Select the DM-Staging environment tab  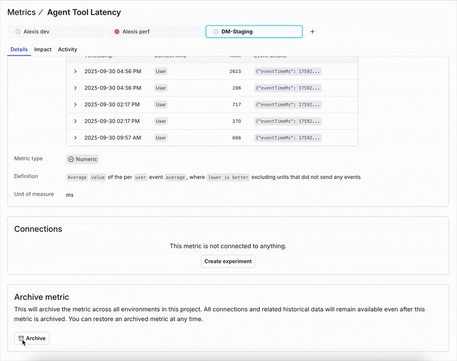(254, 32)
